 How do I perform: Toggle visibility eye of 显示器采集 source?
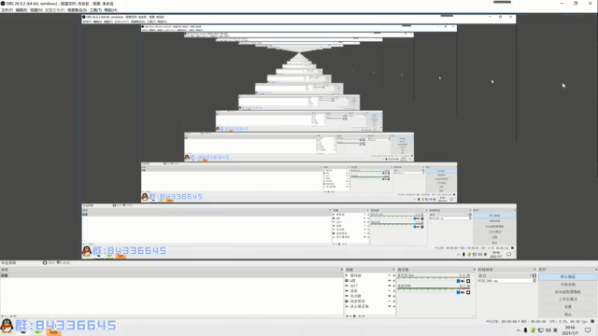click(390, 306)
